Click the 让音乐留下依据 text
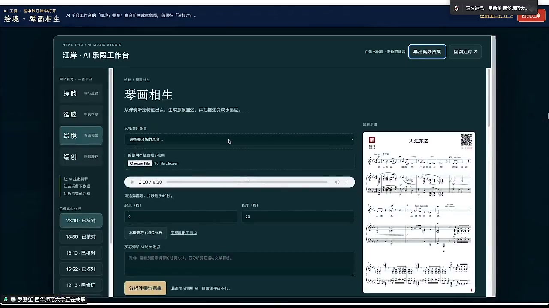This screenshot has width=549, height=308. [77, 186]
